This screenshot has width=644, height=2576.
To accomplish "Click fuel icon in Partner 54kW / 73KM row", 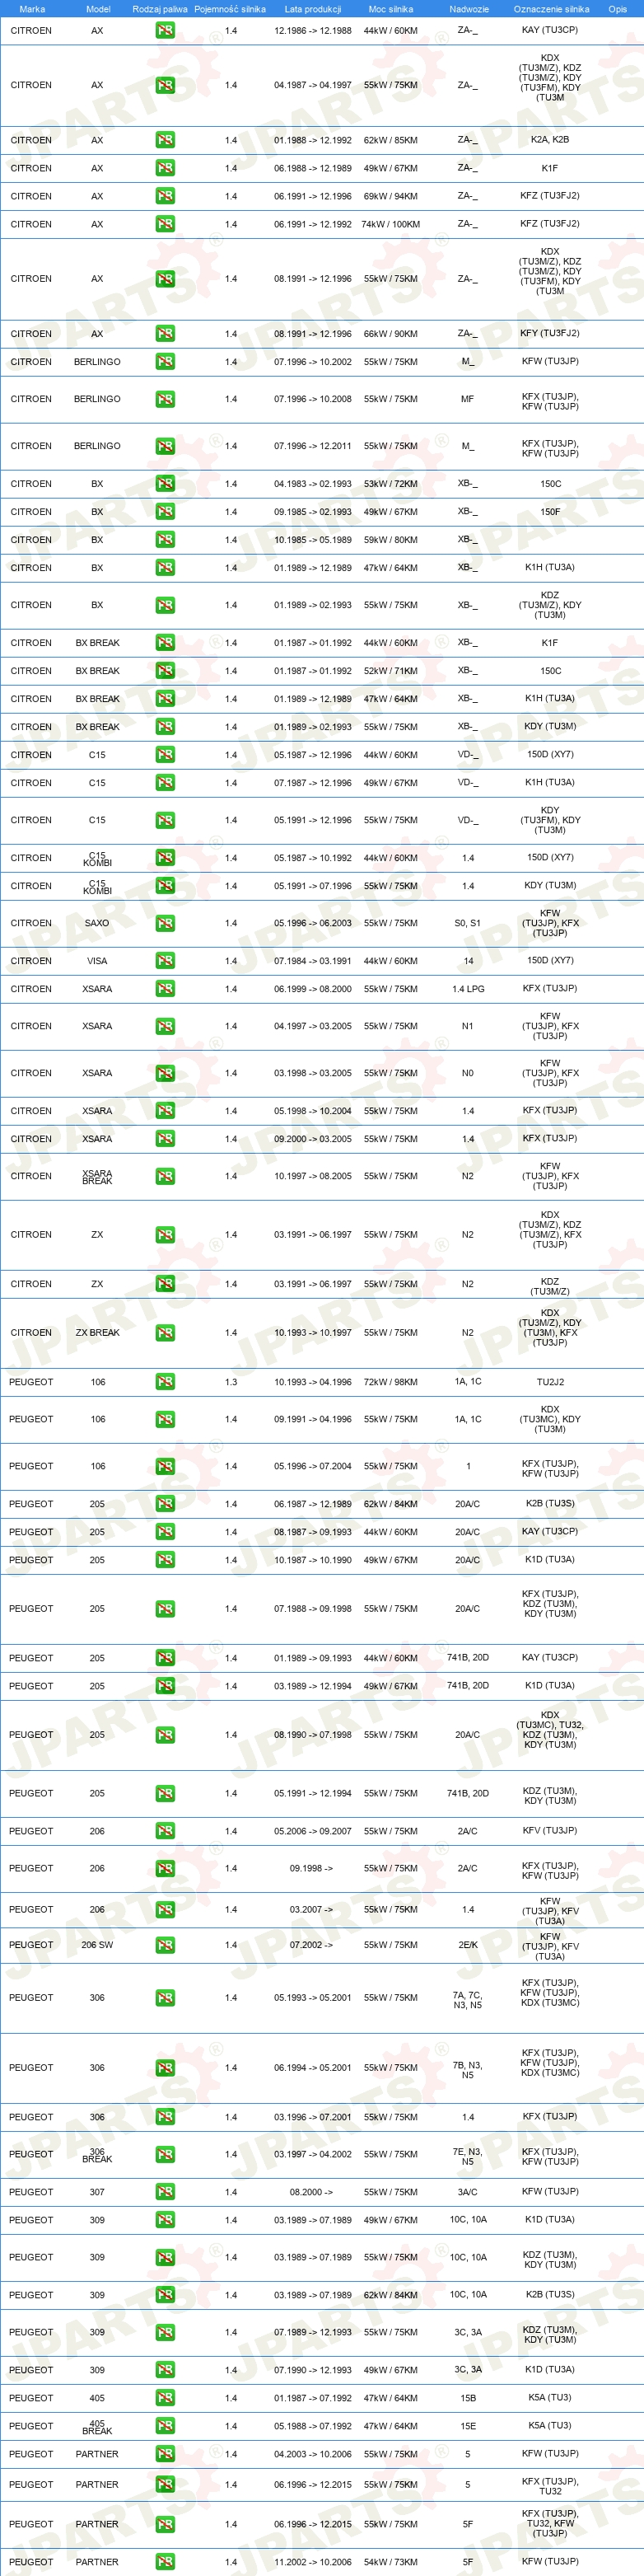I will (165, 2562).
